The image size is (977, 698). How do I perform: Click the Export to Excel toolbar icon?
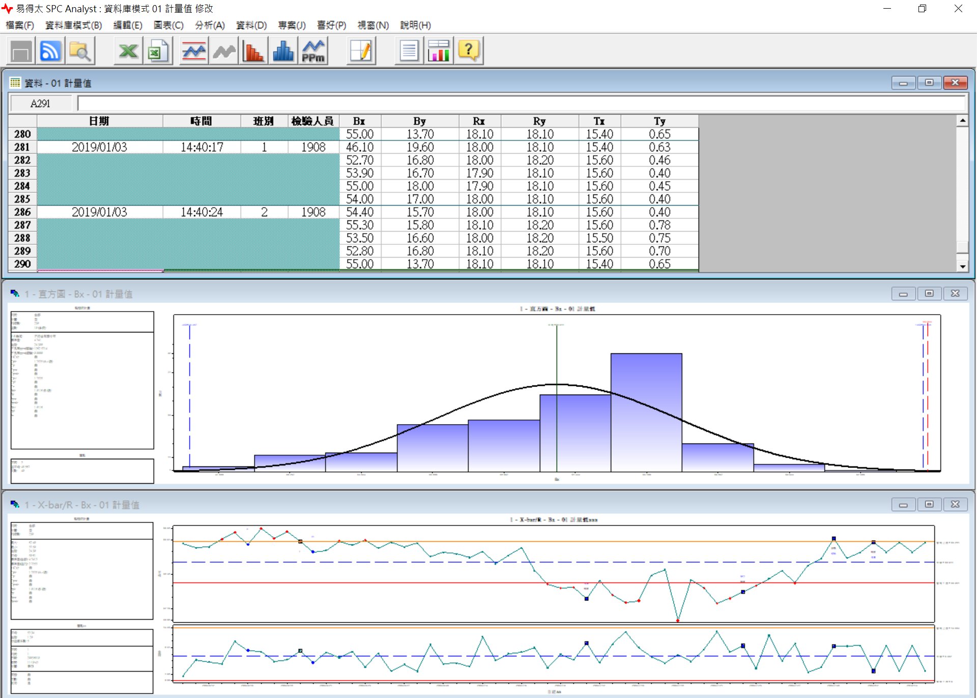(x=127, y=50)
